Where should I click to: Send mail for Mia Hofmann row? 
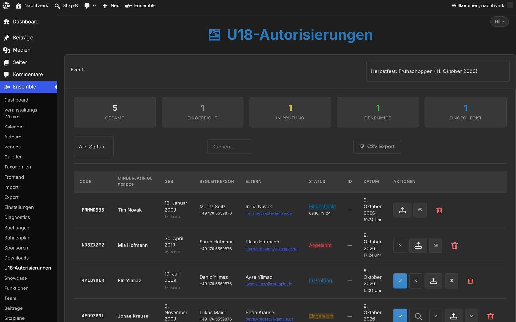pyautogui.click(x=436, y=245)
